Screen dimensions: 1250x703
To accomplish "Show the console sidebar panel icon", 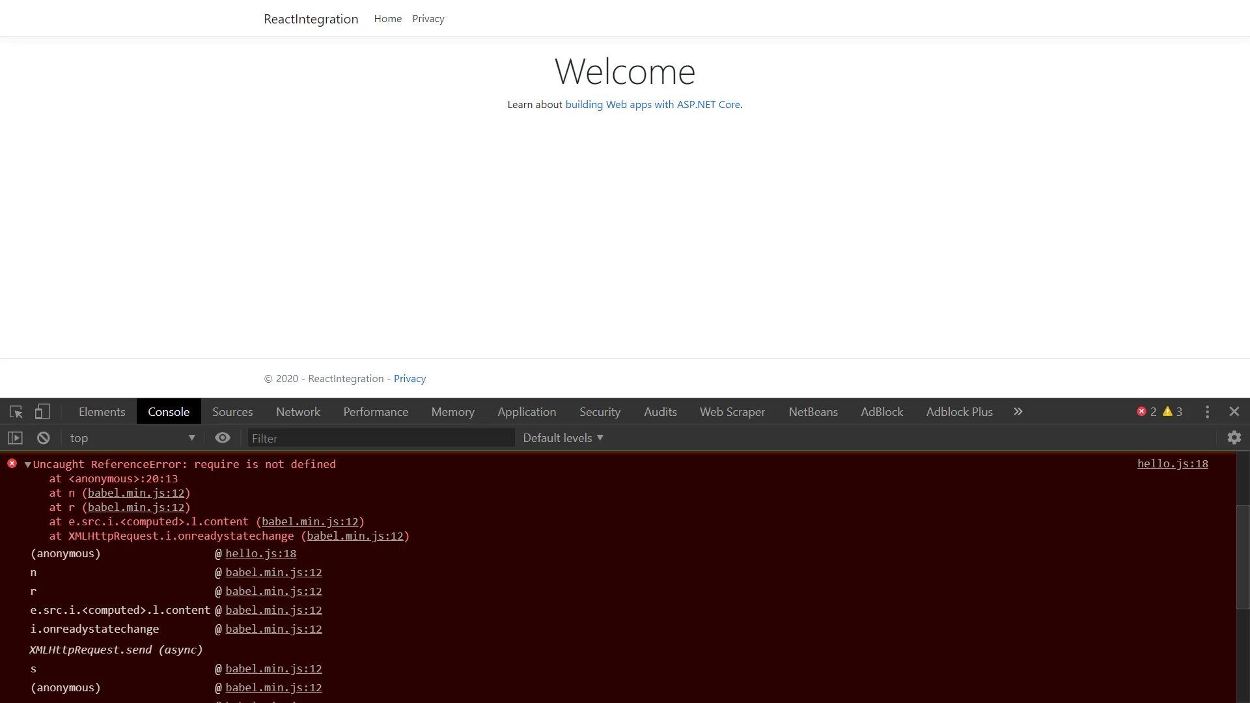I will [x=15, y=438].
